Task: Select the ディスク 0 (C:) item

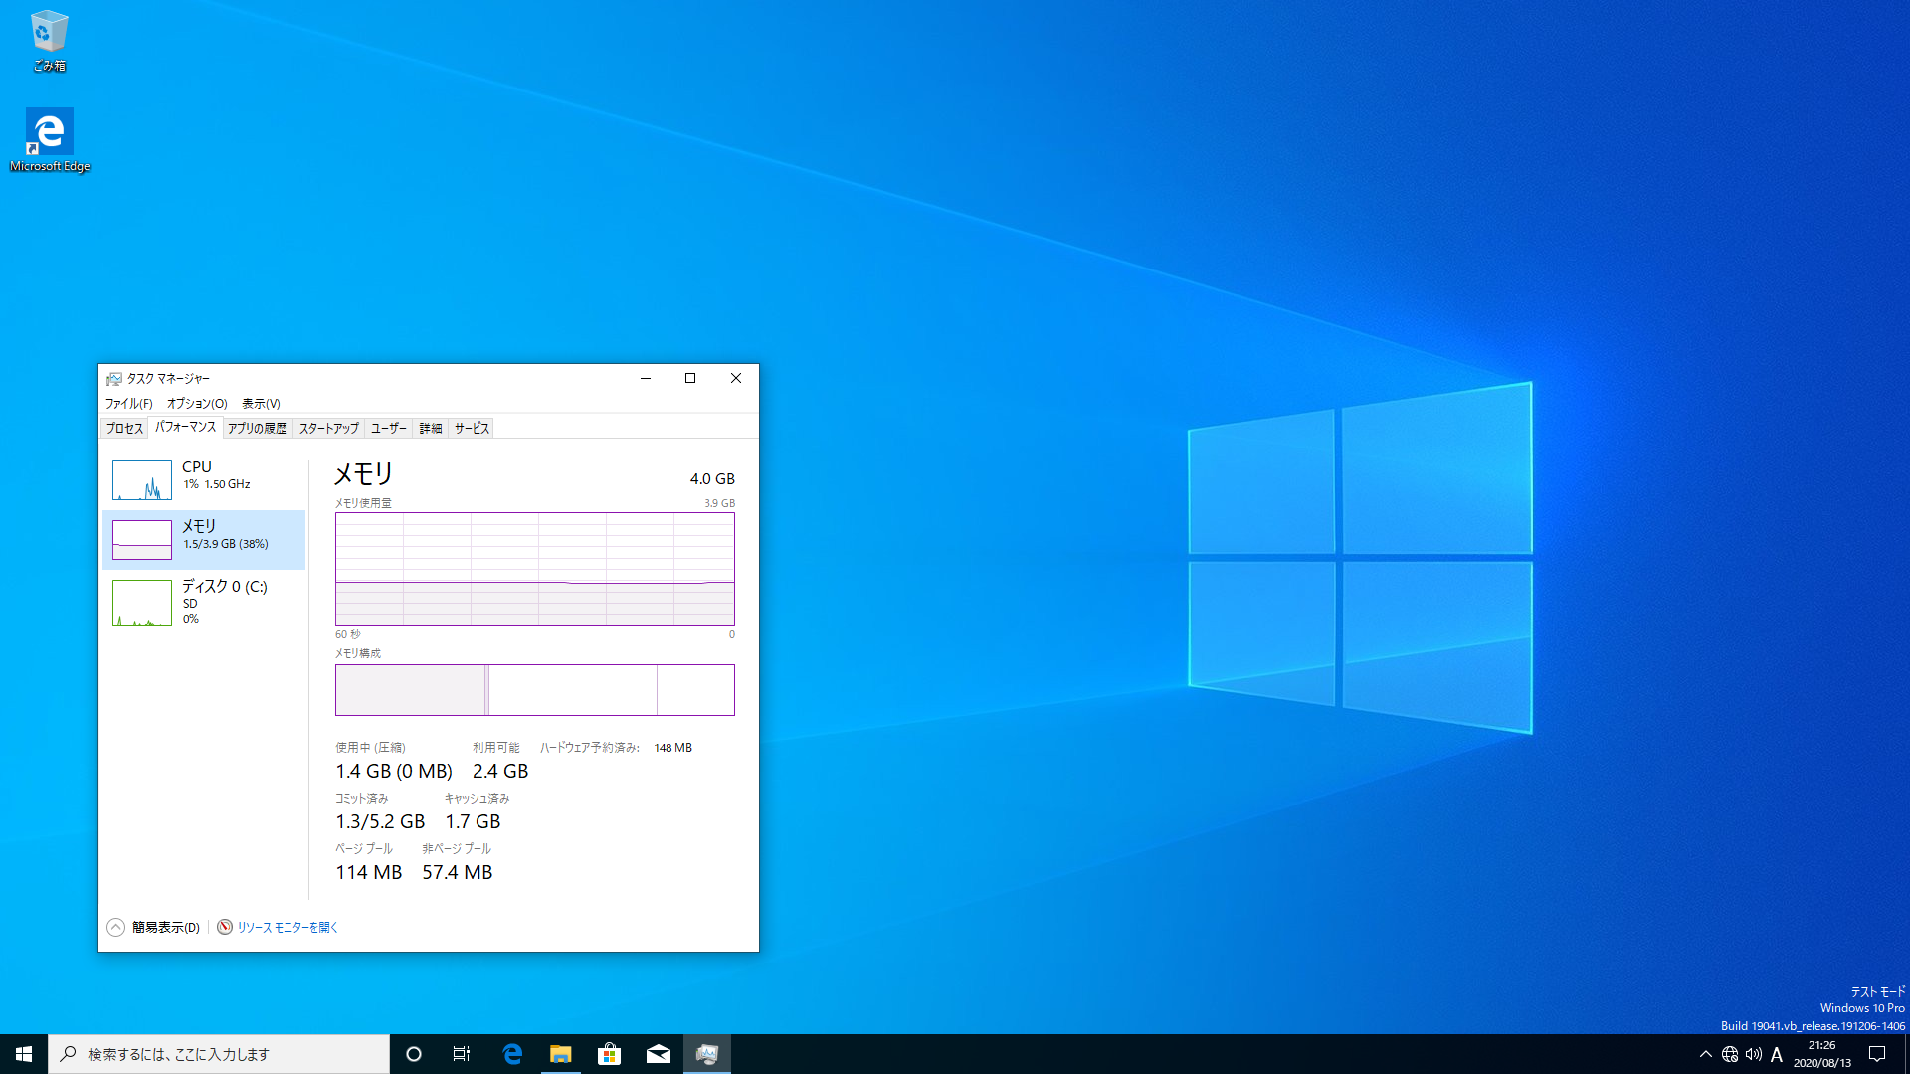Action: coord(204,602)
